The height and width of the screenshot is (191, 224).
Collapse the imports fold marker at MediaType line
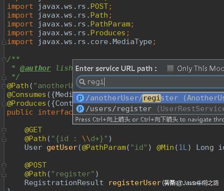click(x=4, y=43)
